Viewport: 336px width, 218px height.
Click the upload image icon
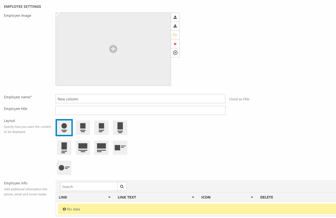(175, 17)
